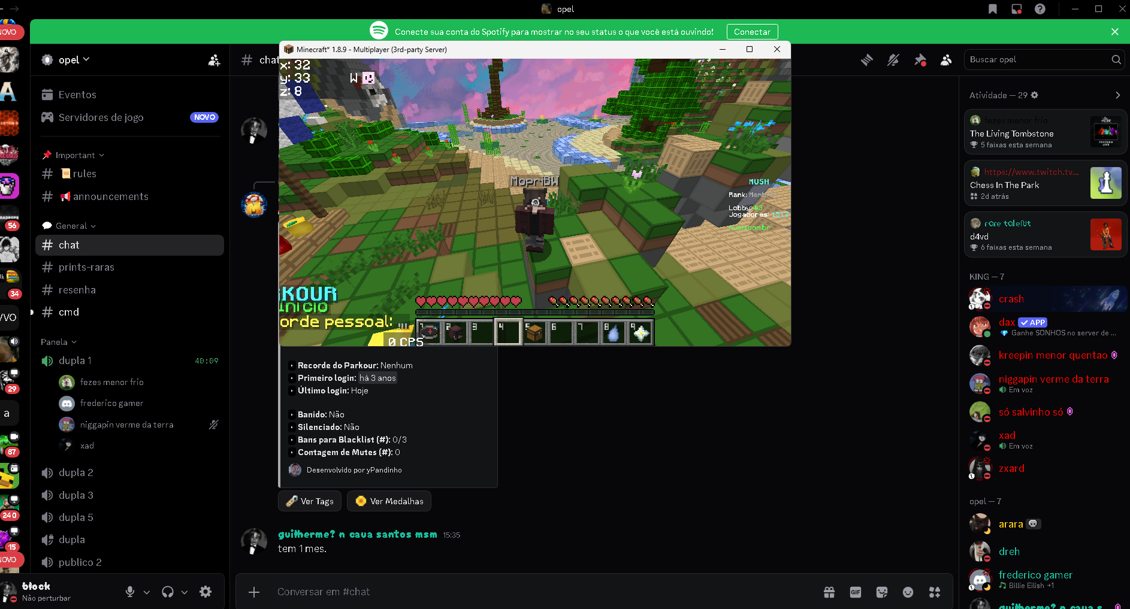This screenshot has height=609, width=1130.
Task: Open the sticker picker icon
Action: coord(882,592)
